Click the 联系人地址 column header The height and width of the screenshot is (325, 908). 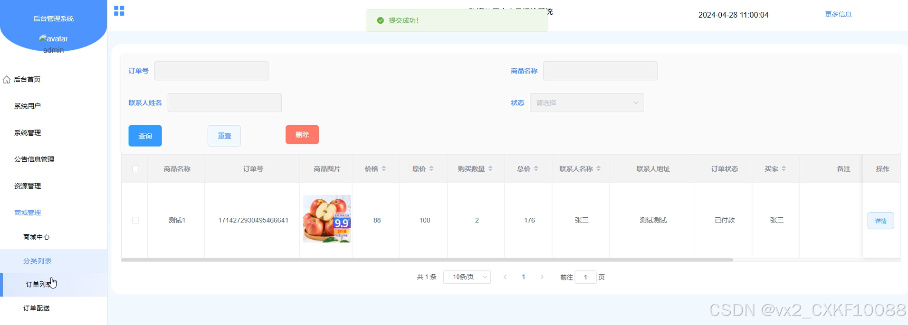pyautogui.click(x=653, y=169)
